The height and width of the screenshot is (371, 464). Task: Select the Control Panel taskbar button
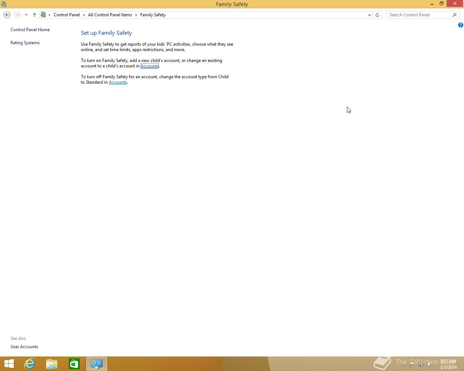[x=97, y=364]
